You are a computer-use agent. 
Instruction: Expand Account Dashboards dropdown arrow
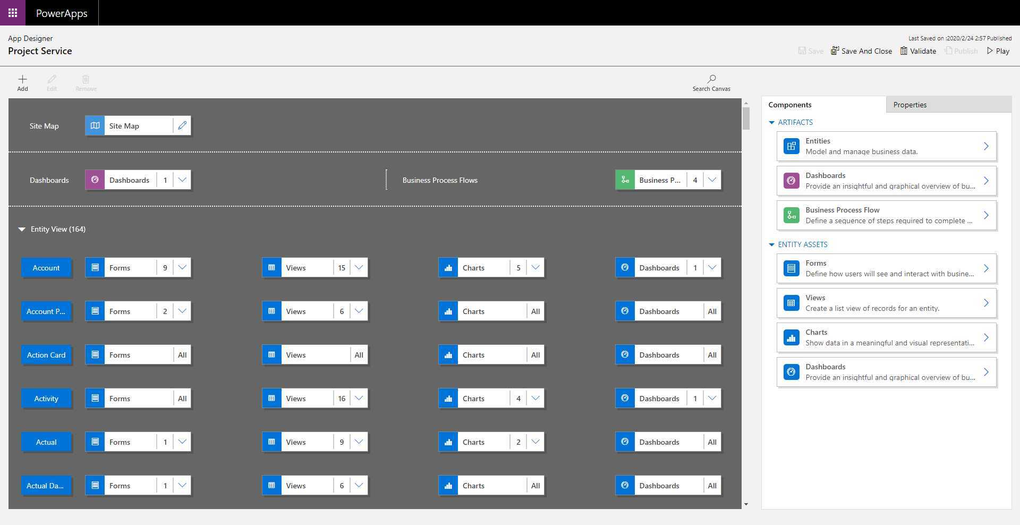point(712,268)
